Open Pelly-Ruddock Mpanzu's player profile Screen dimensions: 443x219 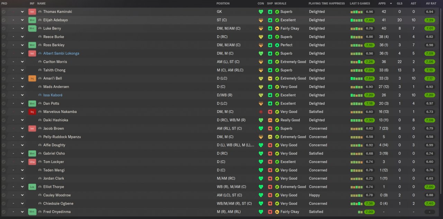tap(62, 137)
